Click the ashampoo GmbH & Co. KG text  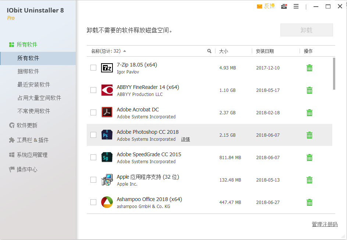pyautogui.click(x=143, y=207)
